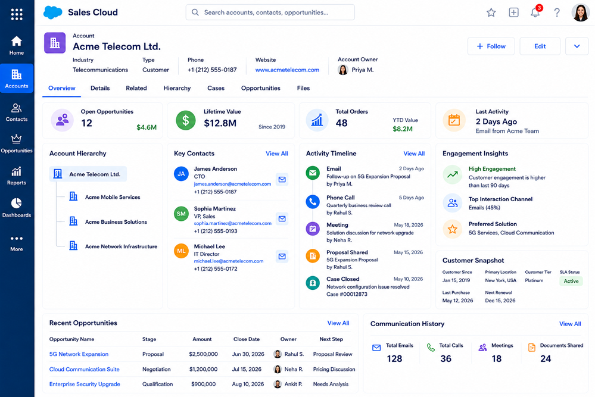Open the app launcher grid icon
Screen dimensions: 595x397
point(17,14)
